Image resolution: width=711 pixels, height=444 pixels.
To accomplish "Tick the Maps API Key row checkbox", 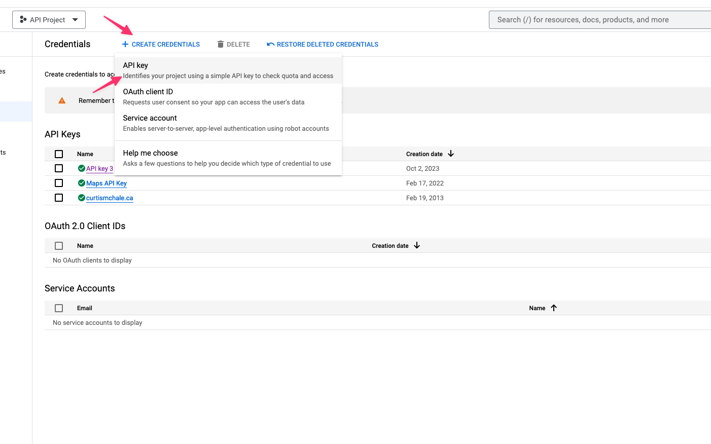I will click(x=59, y=183).
